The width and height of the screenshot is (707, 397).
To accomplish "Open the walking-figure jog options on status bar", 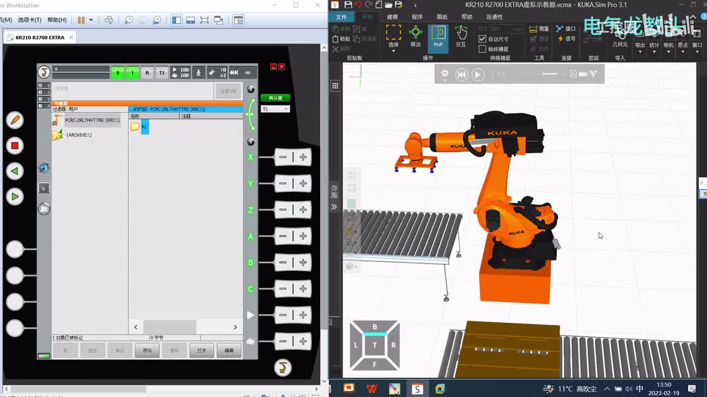I will (x=198, y=72).
